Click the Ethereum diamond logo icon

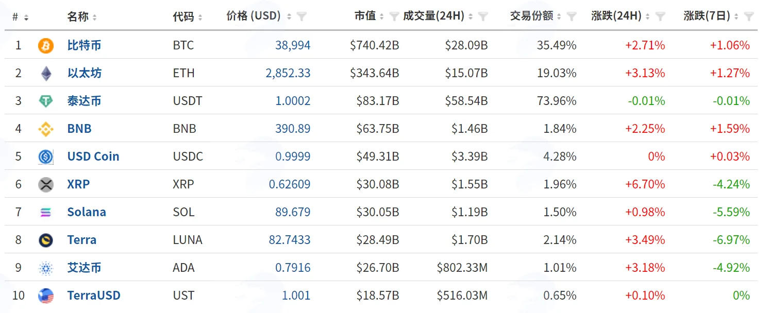(x=46, y=74)
